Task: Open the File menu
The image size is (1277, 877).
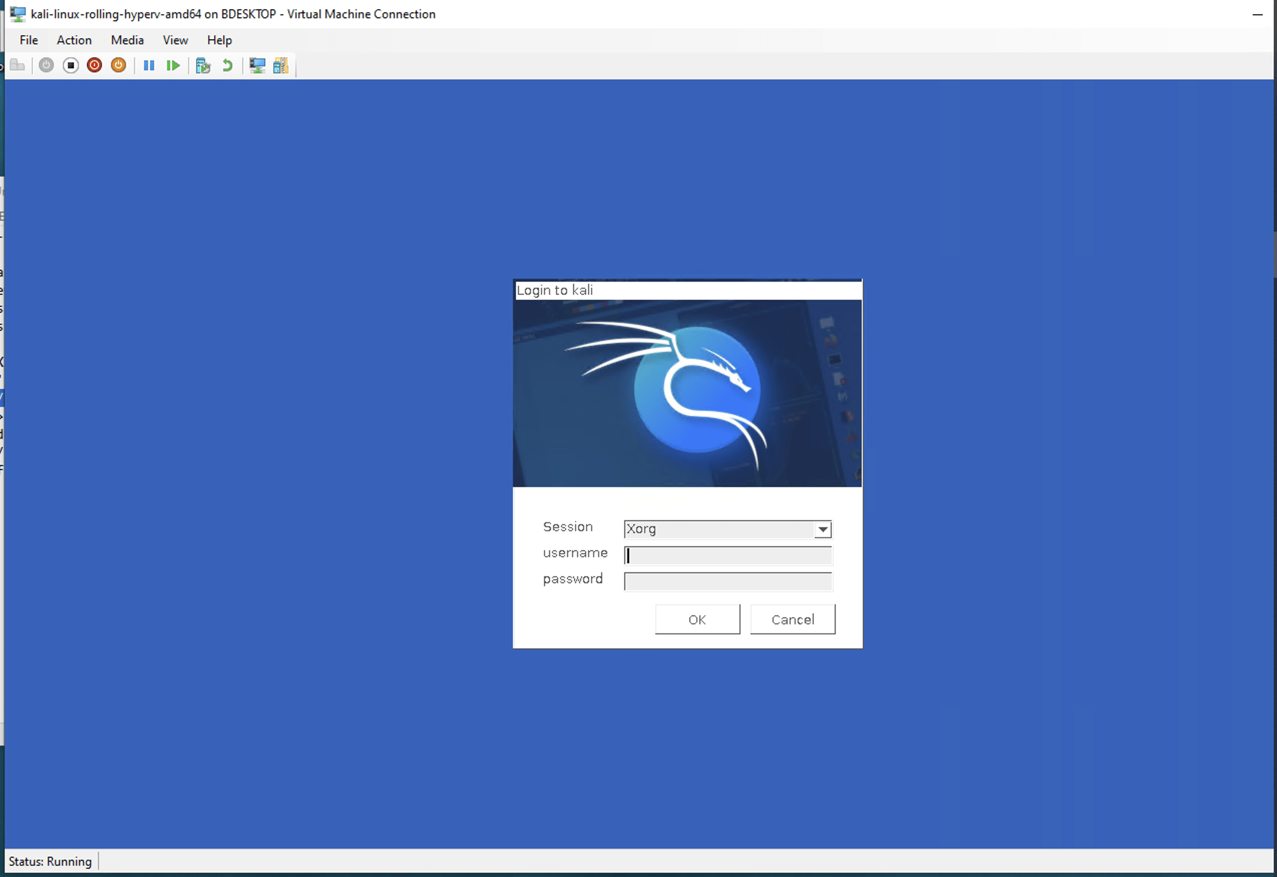Action: [x=29, y=40]
